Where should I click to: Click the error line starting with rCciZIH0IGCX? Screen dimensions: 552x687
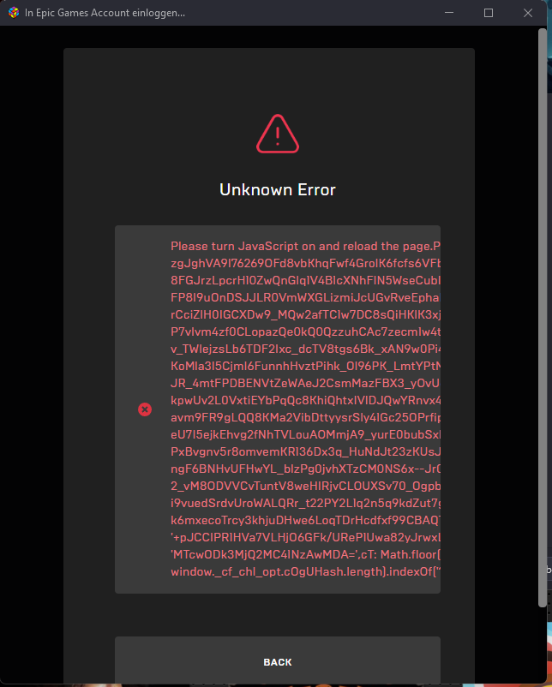click(306, 314)
